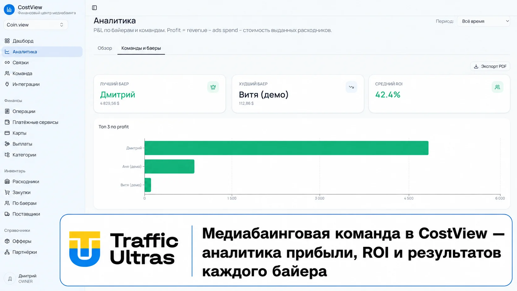The image size is (517, 291).
Task: Click the best buyer name Дмитрий
Action: tap(117, 95)
